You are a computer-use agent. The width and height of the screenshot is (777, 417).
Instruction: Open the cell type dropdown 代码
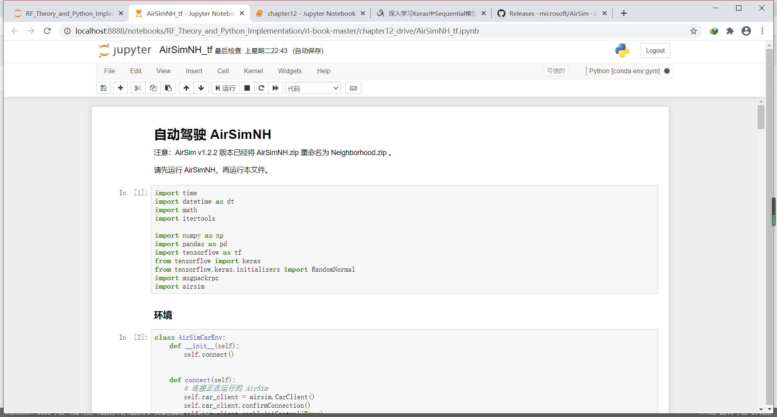point(313,88)
